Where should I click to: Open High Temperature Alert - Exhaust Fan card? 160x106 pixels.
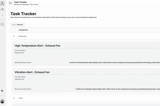click(x=37, y=46)
